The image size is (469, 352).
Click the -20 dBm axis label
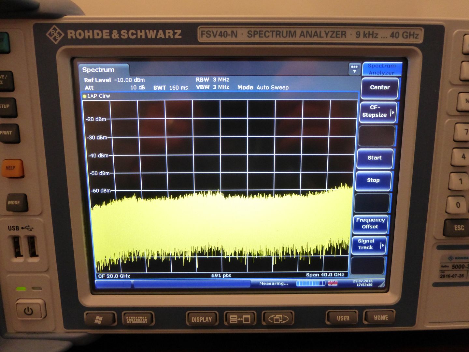pyautogui.click(x=96, y=119)
